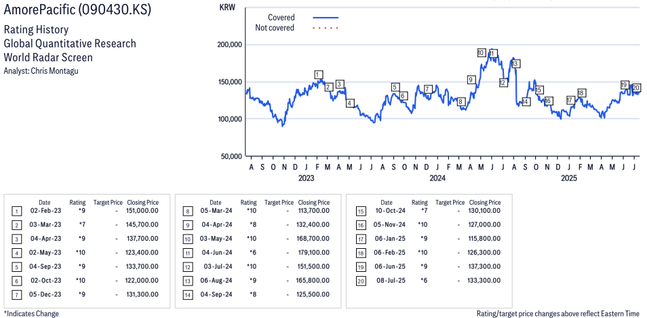The width and height of the screenshot is (647, 318).
Task: Click closing price 115,800.00
Action: coord(484,239)
